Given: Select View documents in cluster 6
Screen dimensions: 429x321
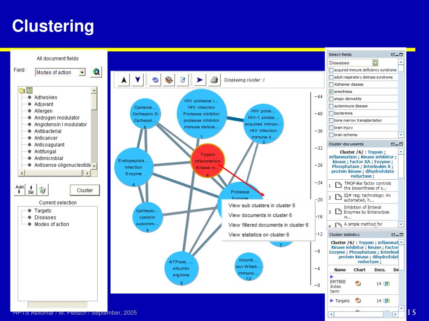Looking at the screenshot, I should (260, 215).
